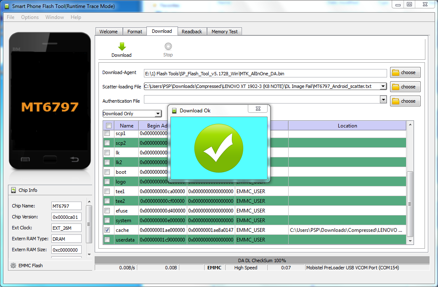
Task: Open the Help menu
Action: coord(76,17)
